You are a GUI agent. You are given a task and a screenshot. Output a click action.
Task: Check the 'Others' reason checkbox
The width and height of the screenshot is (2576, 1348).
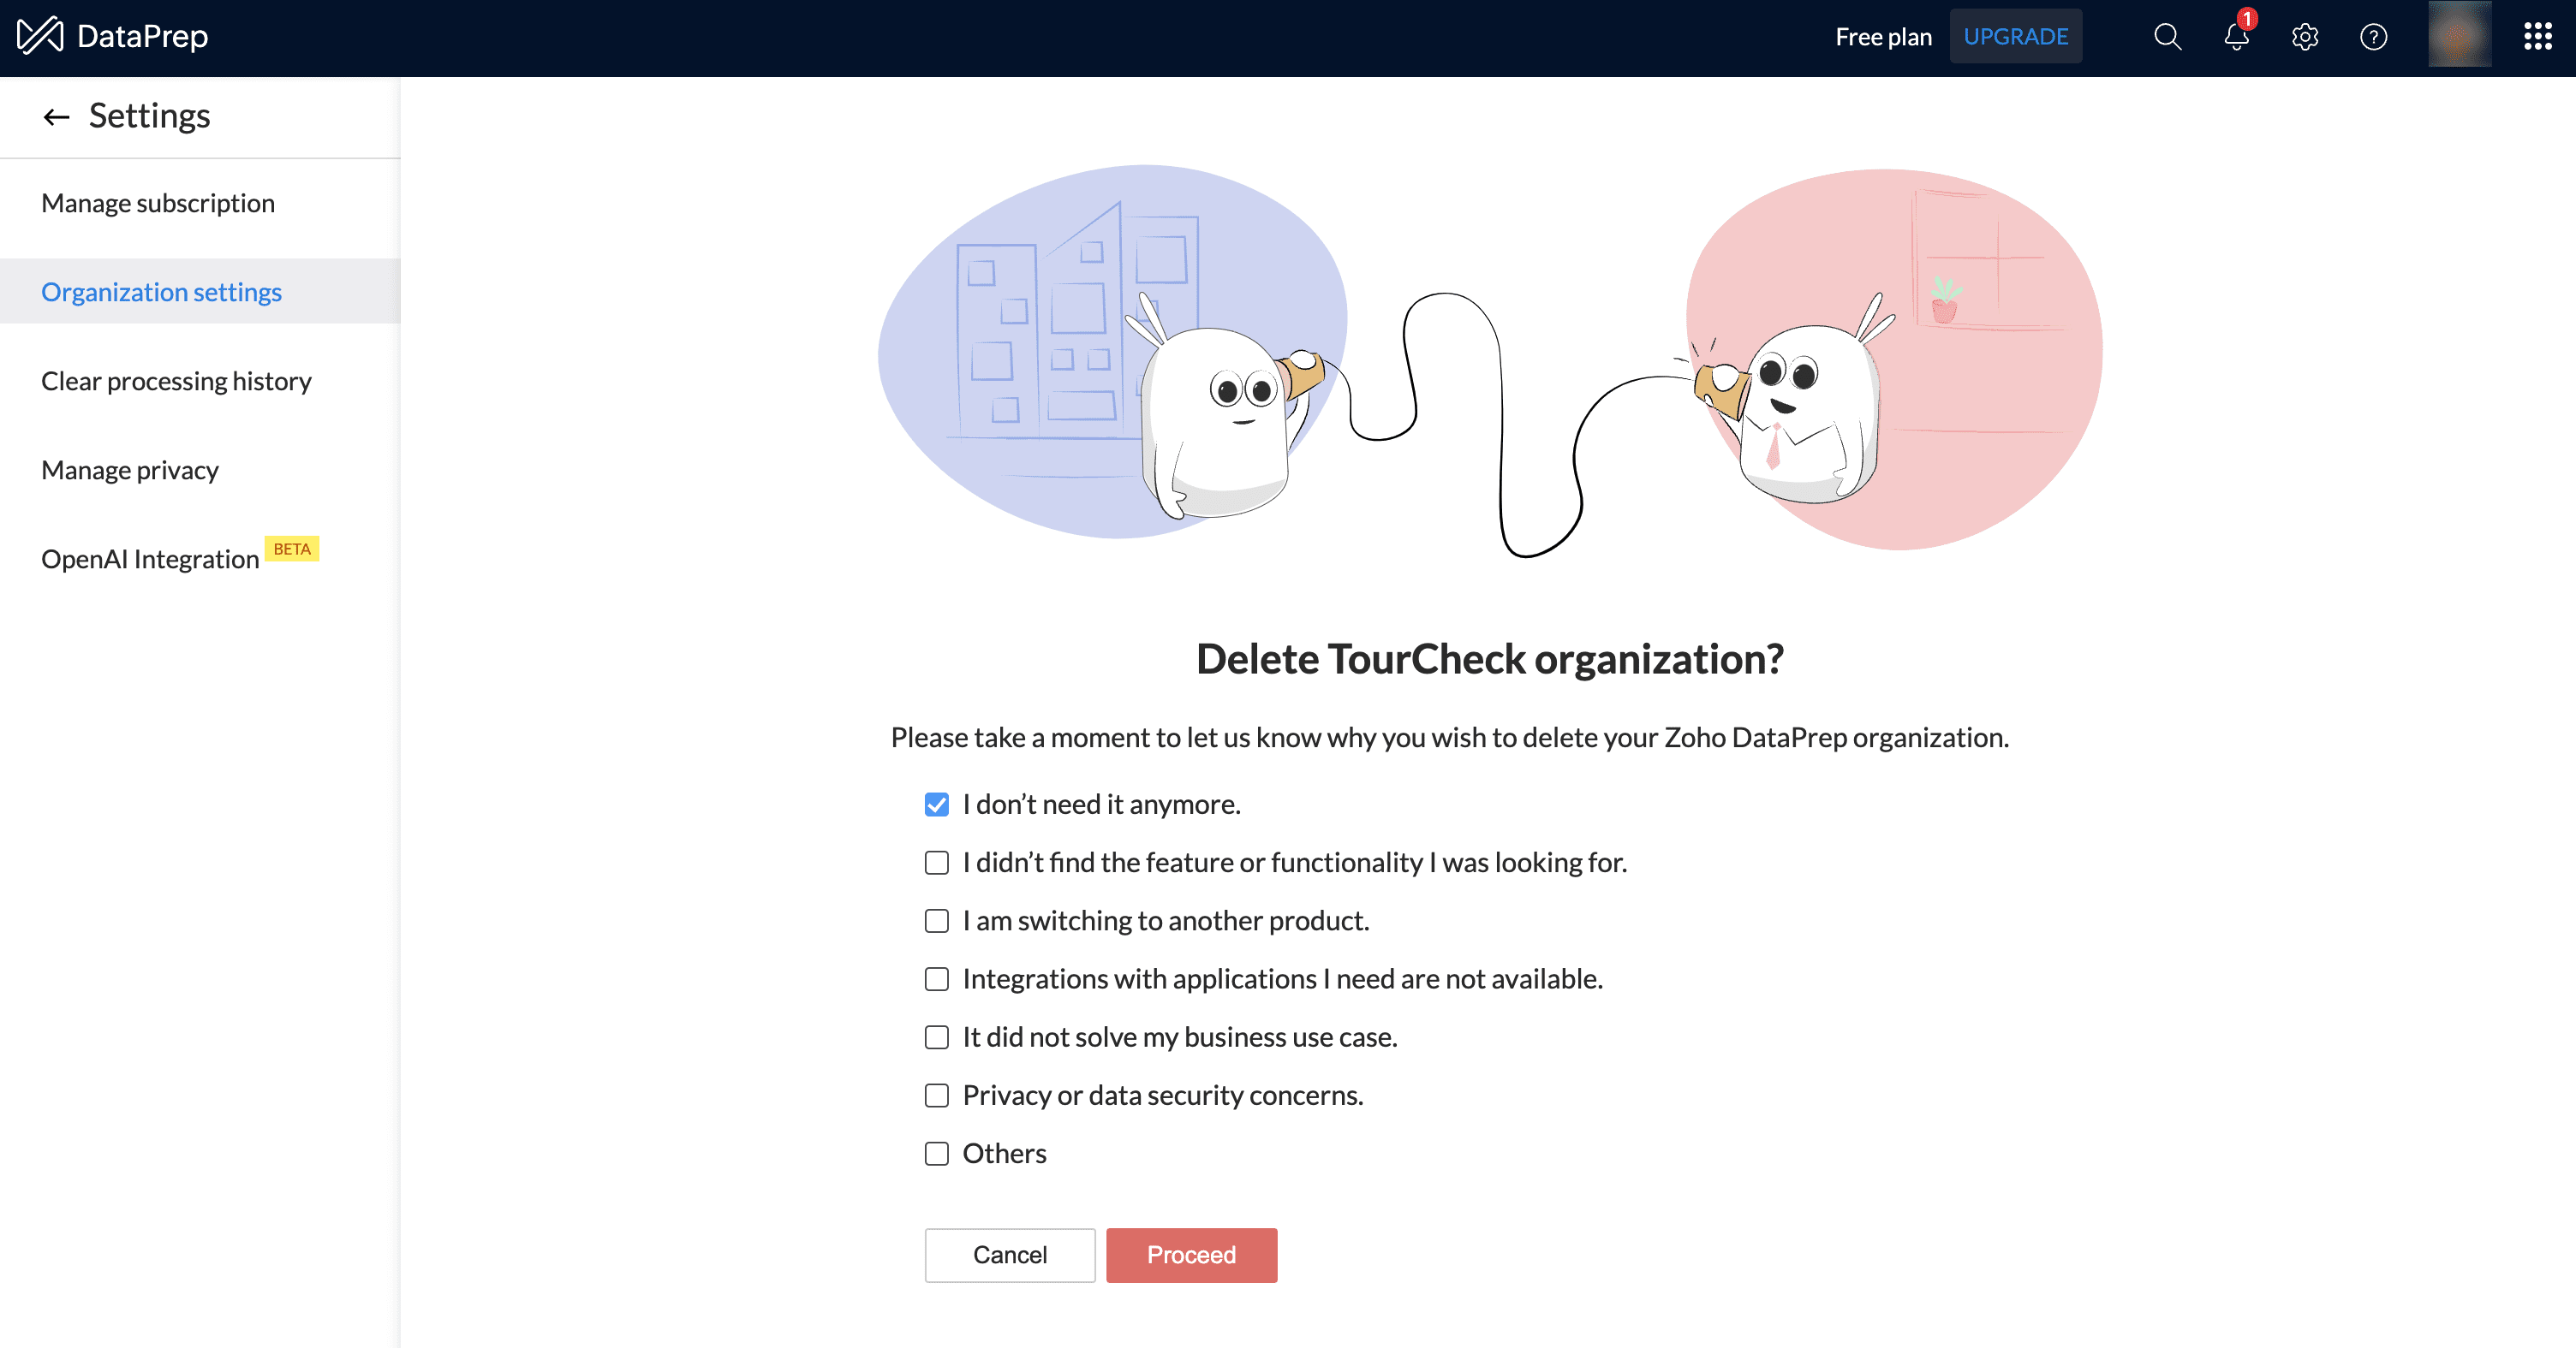(x=937, y=1153)
